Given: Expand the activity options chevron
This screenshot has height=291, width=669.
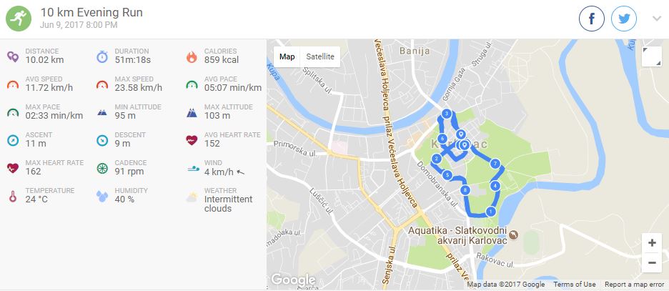Looking at the screenshot, I should point(657,19).
